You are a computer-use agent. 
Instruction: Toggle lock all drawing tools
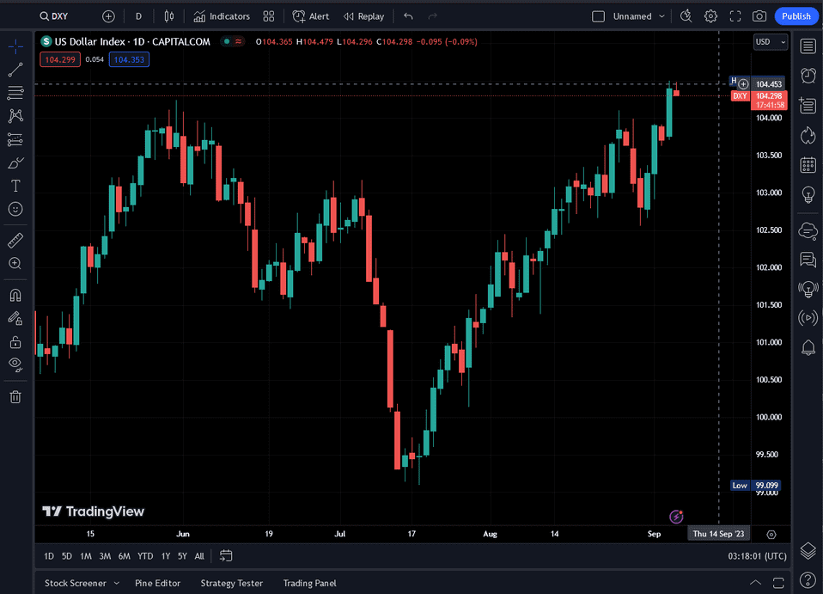(15, 341)
